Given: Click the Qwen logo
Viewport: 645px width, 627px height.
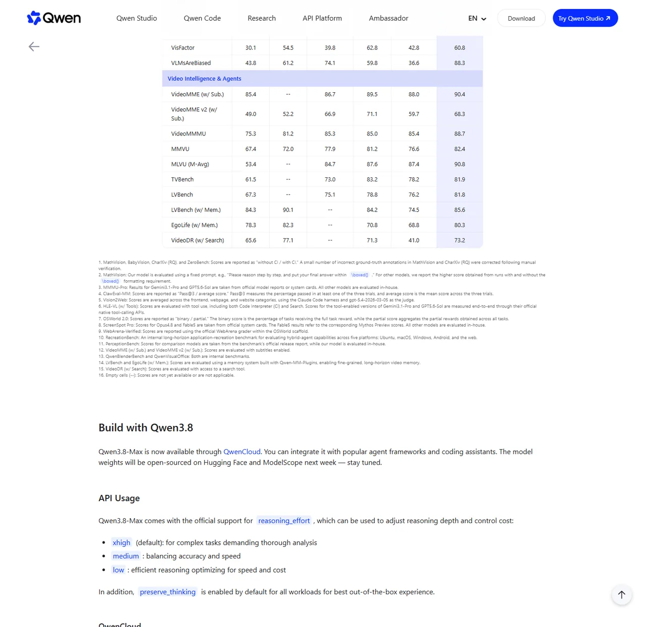Looking at the screenshot, I should tap(54, 18).
